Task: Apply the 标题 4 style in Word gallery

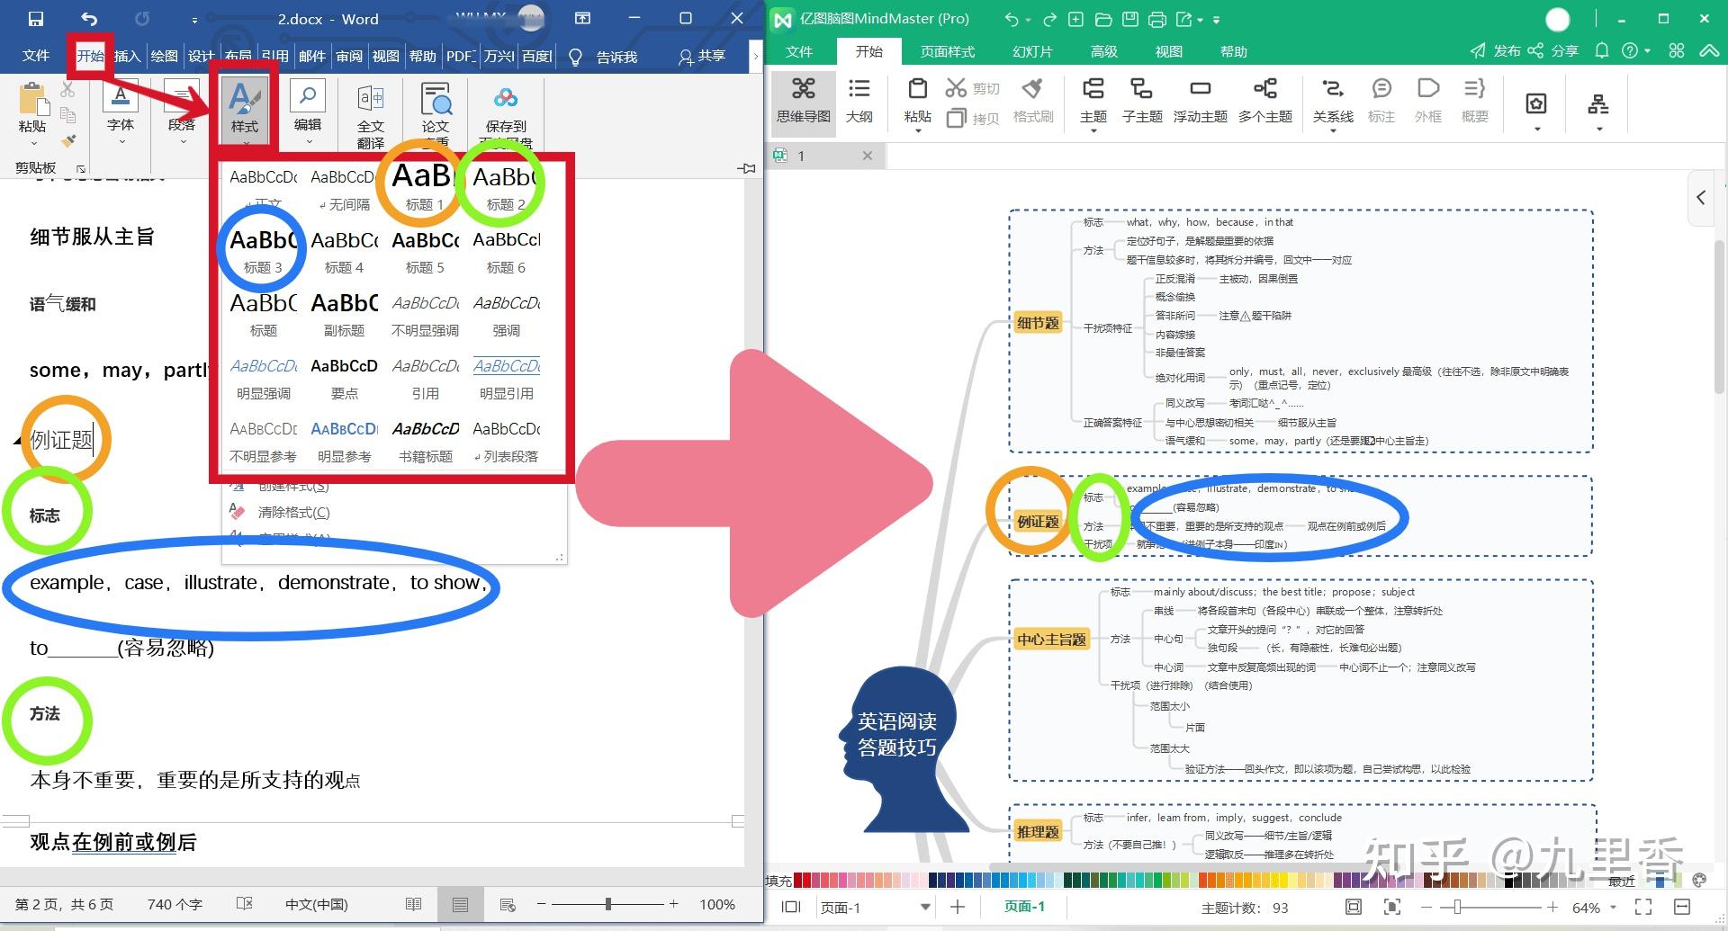Action: click(344, 252)
